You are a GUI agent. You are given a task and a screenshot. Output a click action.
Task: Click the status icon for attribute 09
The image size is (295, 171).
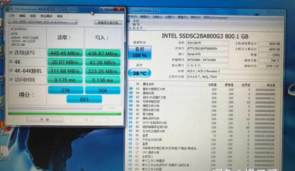pyautogui.click(x=131, y=93)
